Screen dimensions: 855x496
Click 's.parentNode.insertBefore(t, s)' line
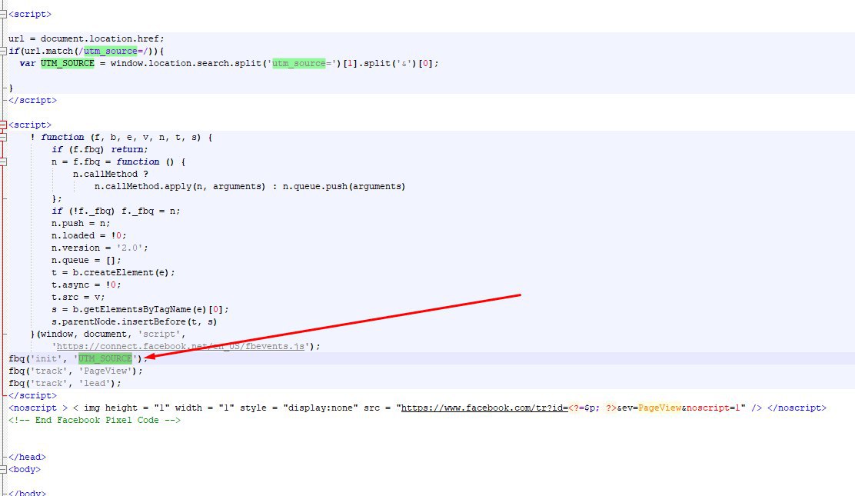[134, 322]
